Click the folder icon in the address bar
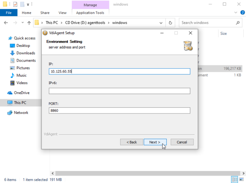 (37, 22)
